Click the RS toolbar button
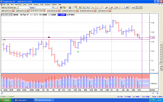The height and width of the screenshot is (102, 163). point(9,8)
